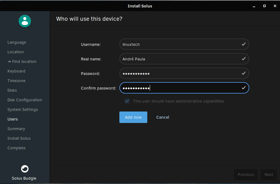The width and height of the screenshot is (280, 184).
Task: Select the Install Solus step in sidebar
Action: (x=19, y=138)
